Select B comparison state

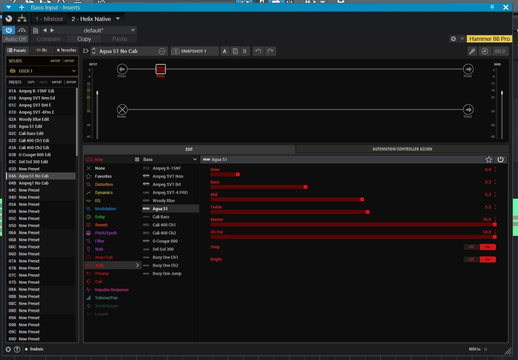click(245, 51)
